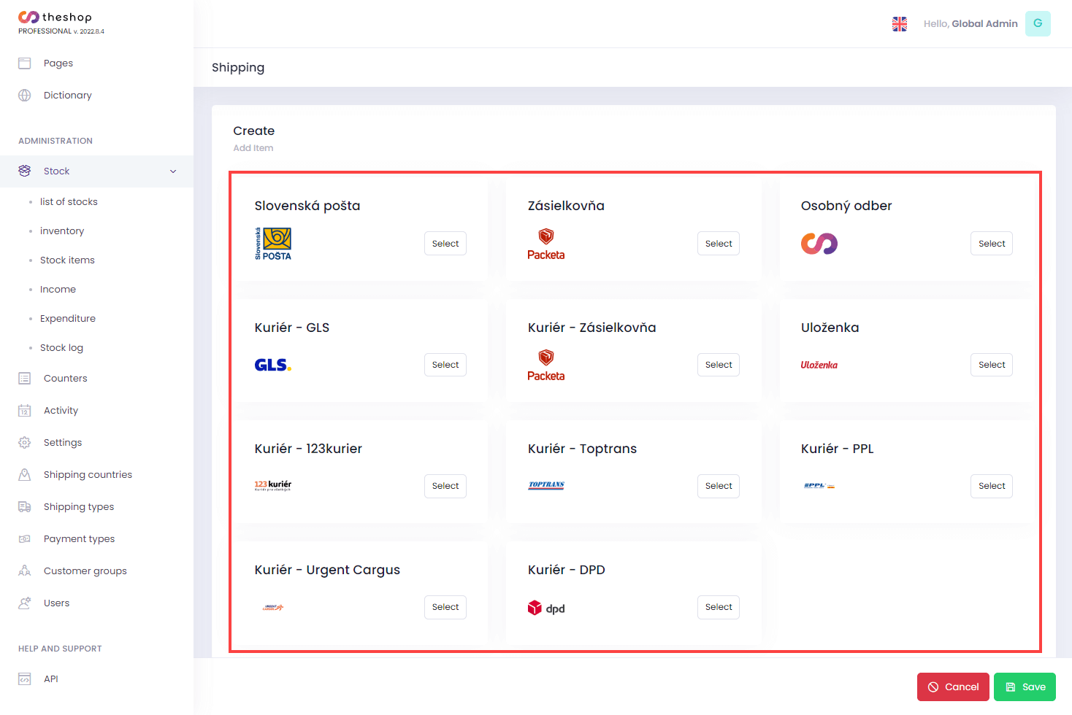
Task: Click the PPL logo
Action: click(819, 485)
